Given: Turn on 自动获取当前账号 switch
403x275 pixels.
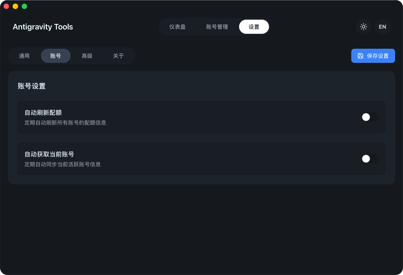Looking at the screenshot, I should (x=369, y=159).
